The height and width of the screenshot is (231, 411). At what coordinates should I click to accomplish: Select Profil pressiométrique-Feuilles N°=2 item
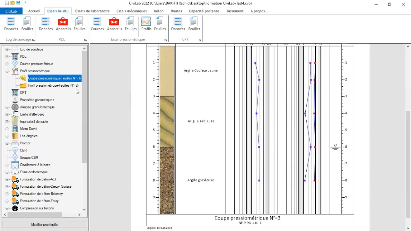(x=53, y=86)
